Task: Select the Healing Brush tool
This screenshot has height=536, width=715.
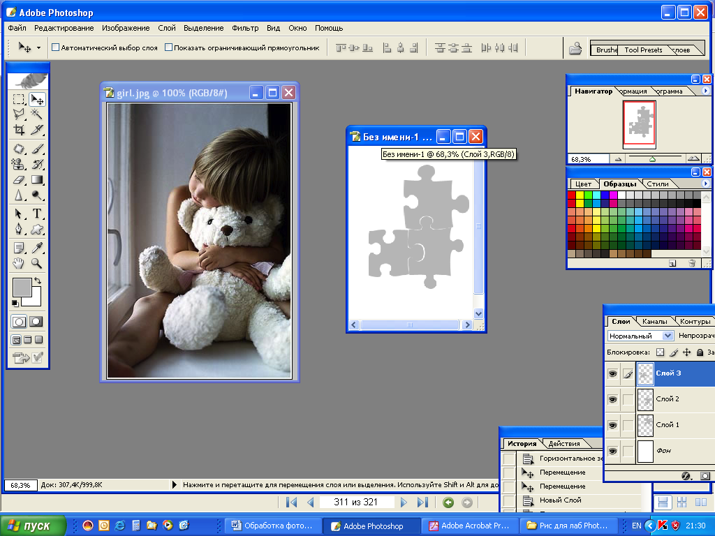Action: pyautogui.click(x=19, y=149)
